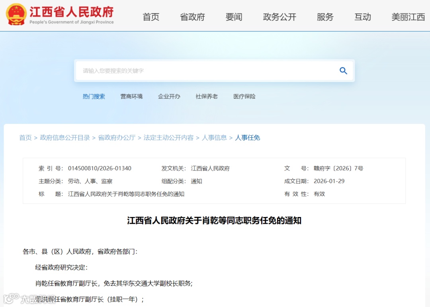This screenshot has height=307, width=430.
Task: Select the 营商环境 hot search term
Action: click(x=131, y=96)
